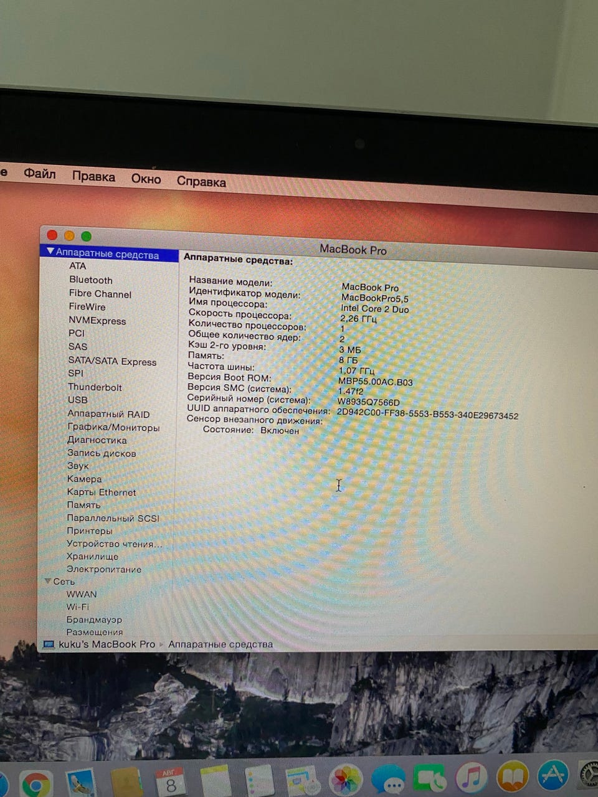Screen dimensions: 598x797
Task: Select SPI in the sidebar
Action: coord(75,374)
